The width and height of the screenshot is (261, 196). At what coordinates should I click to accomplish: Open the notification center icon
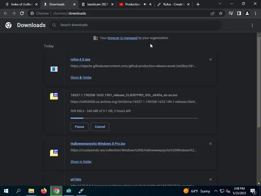point(253,191)
